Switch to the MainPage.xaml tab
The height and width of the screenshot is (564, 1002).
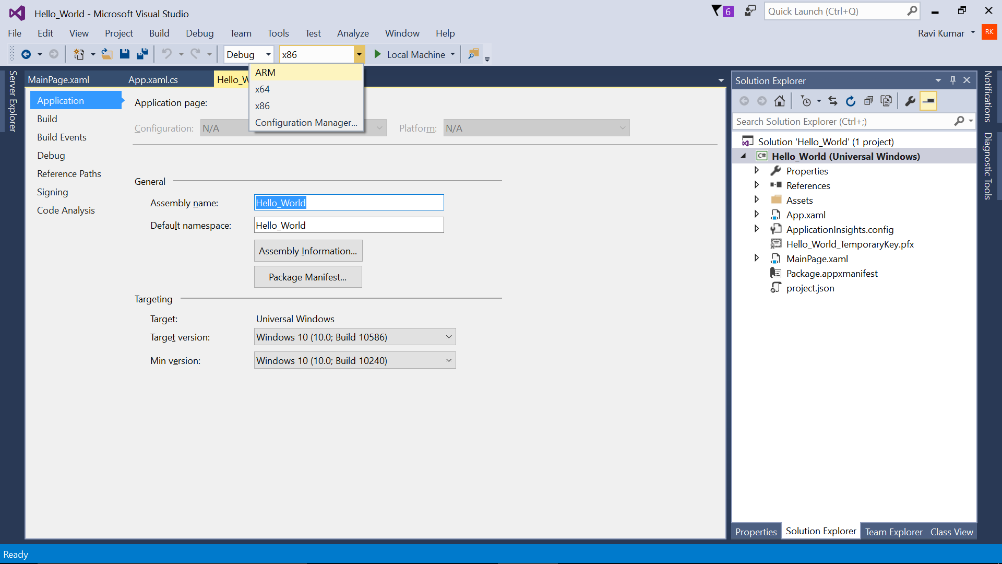58,79
